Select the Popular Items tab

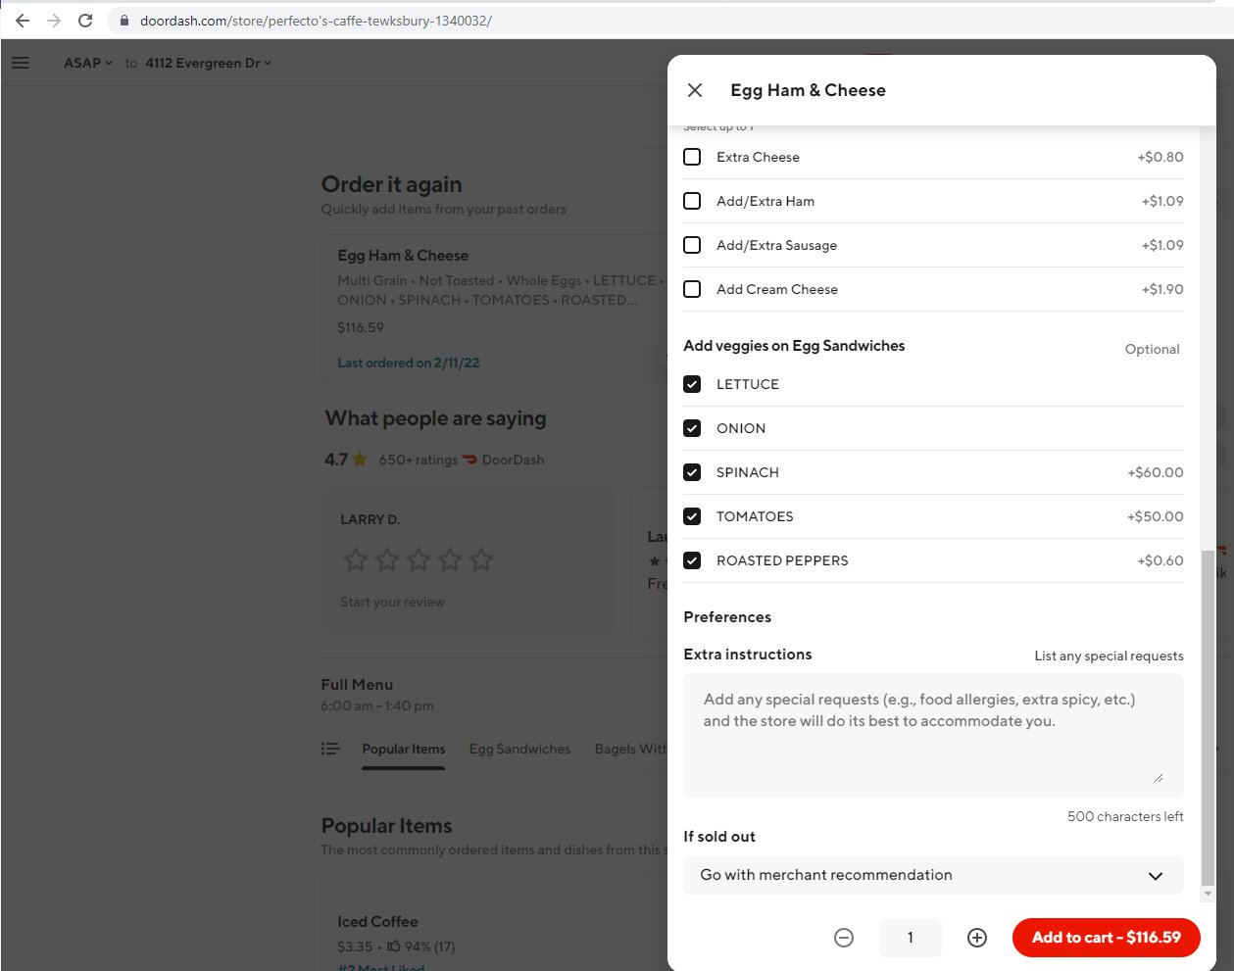pos(403,749)
